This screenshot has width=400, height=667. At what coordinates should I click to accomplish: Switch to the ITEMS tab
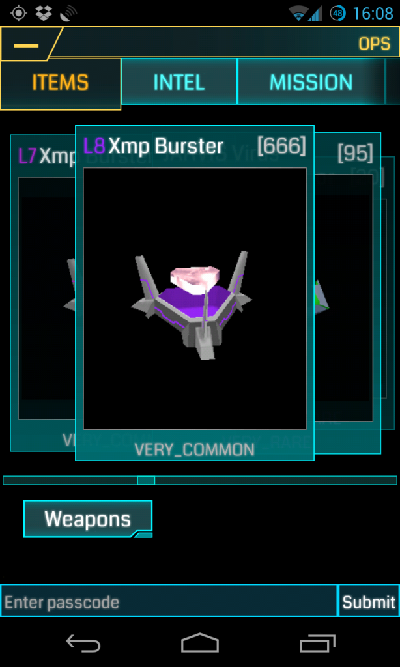point(61,83)
